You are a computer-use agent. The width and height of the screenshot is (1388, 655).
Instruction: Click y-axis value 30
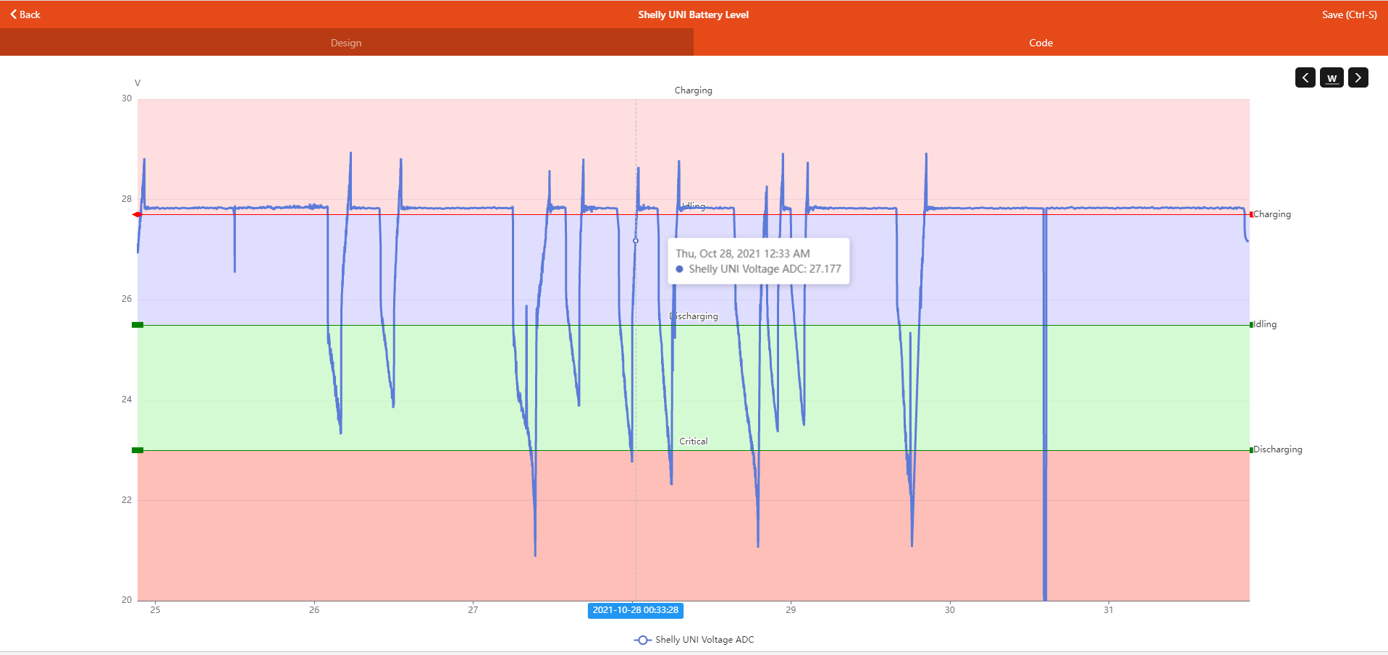127,98
